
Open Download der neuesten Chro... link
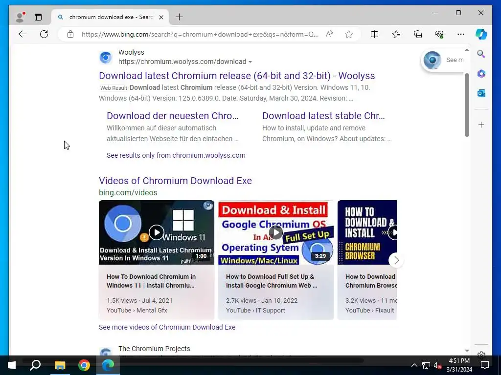(x=173, y=116)
